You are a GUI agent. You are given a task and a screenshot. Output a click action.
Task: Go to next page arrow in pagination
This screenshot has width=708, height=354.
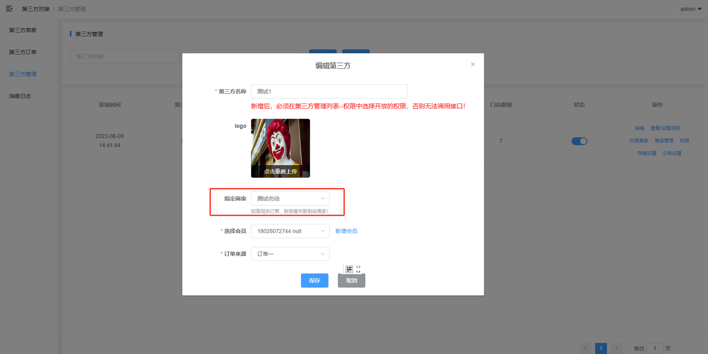(616, 348)
